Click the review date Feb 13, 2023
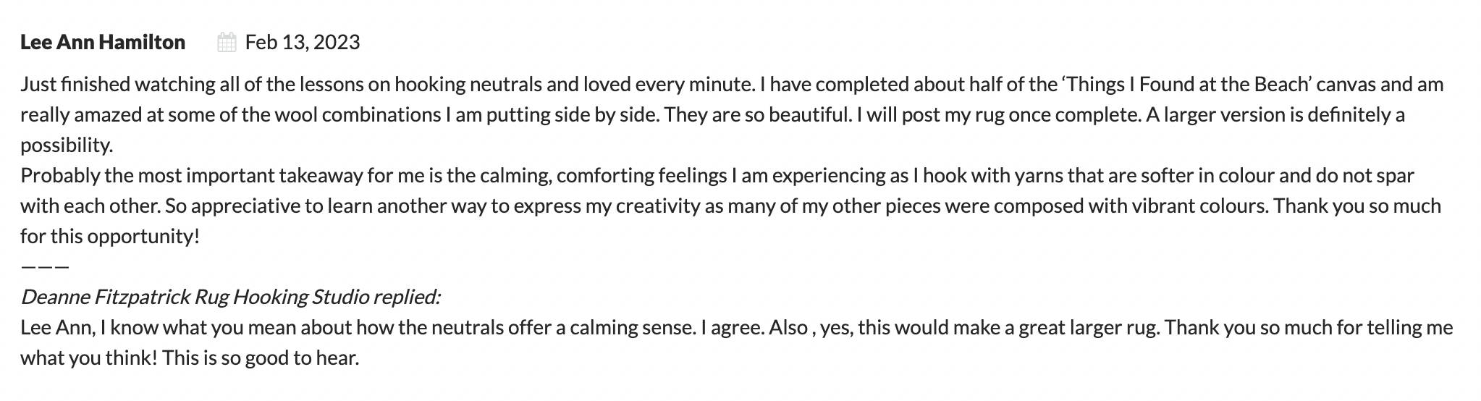The width and height of the screenshot is (1481, 401). (x=303, y=42)
